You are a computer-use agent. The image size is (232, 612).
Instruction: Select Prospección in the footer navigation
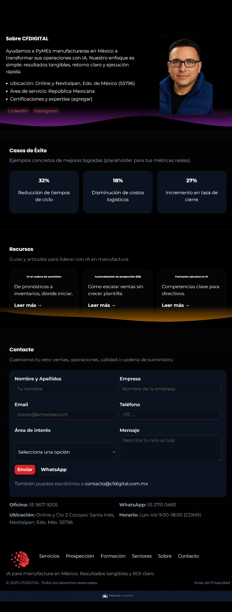point(80,556)
